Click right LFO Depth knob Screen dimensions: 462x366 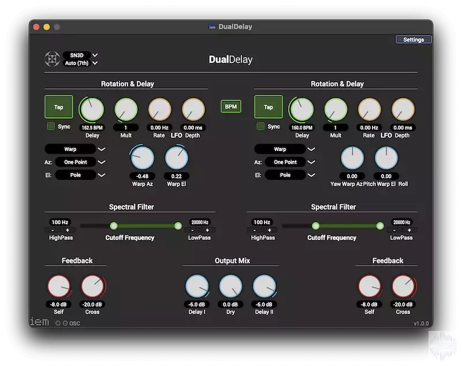[x=403, y=109]
